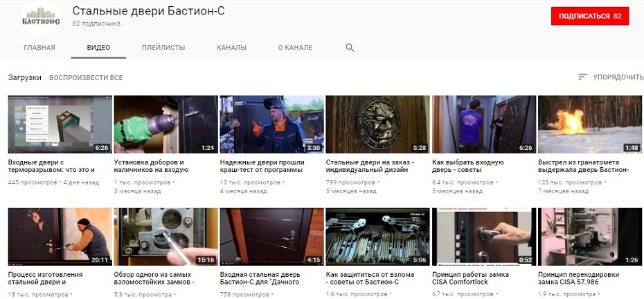Click the 3 месяца назад date
644x299 pixels.
(x=137, y=191)
